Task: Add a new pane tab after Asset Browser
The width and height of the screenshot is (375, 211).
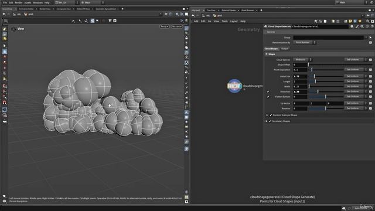Action: click(x=261, y=11)
